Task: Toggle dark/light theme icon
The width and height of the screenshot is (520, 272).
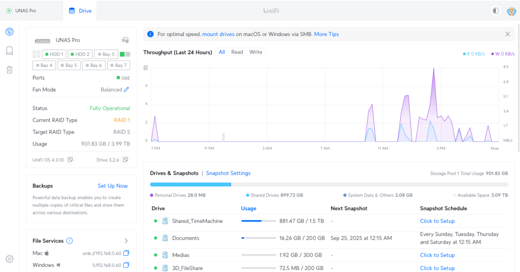Action: coord(496,11)
